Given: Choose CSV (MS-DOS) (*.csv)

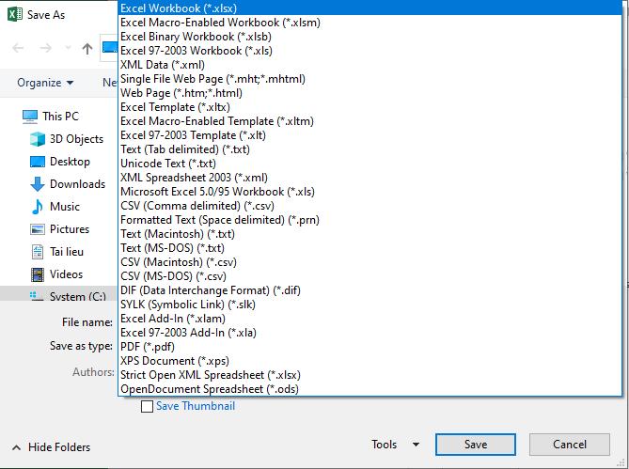Looking at the screenshot, I should (x=370, y=275).
